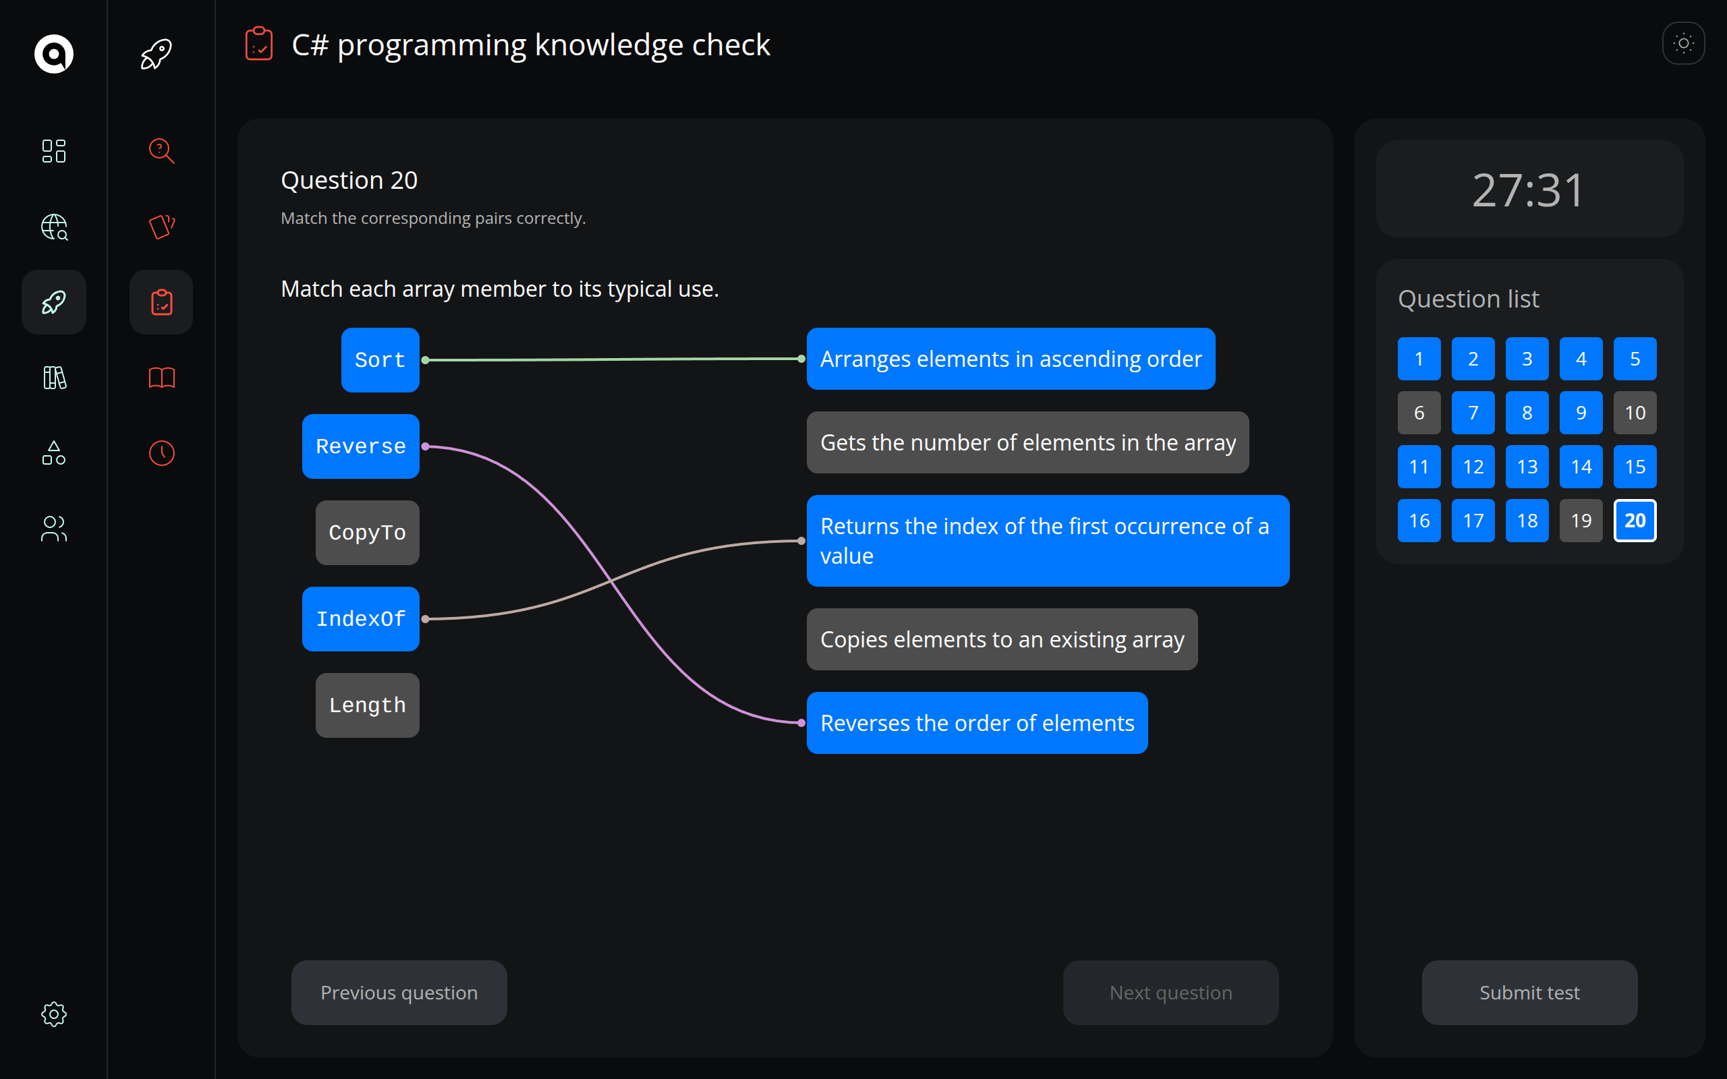Image resolution: width=1727 pixels, height=1079 pixels.
Task: Select the CopyTo item
Action: click(x=368, y=532)
